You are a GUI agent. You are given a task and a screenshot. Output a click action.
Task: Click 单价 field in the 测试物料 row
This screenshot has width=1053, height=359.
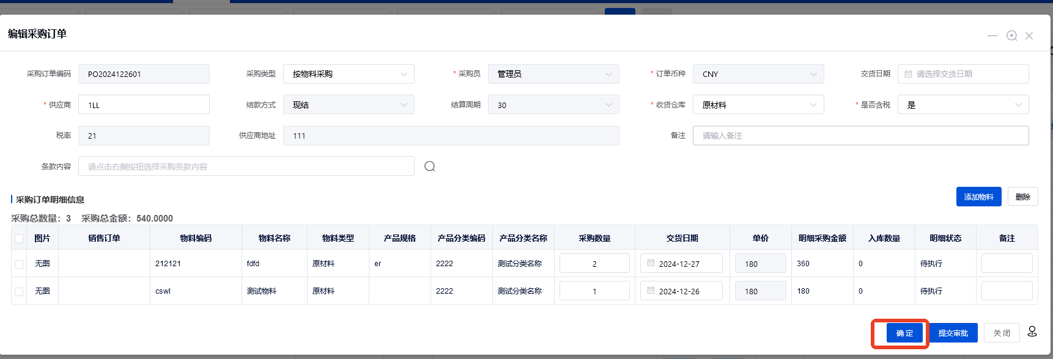coord(760,291)
